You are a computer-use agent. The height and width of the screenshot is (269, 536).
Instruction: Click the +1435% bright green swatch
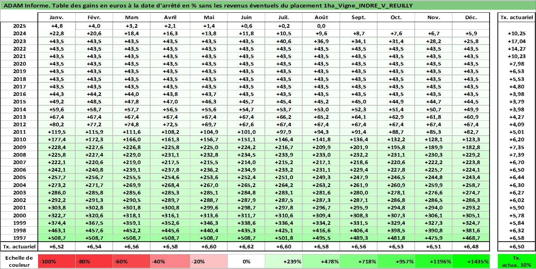click(x=471, y=262)
